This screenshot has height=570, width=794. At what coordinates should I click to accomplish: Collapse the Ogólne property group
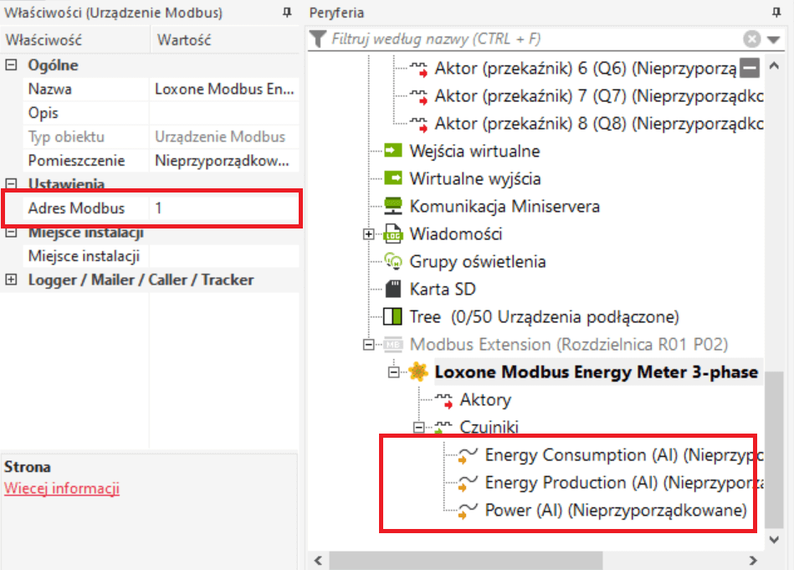[11, 65]
